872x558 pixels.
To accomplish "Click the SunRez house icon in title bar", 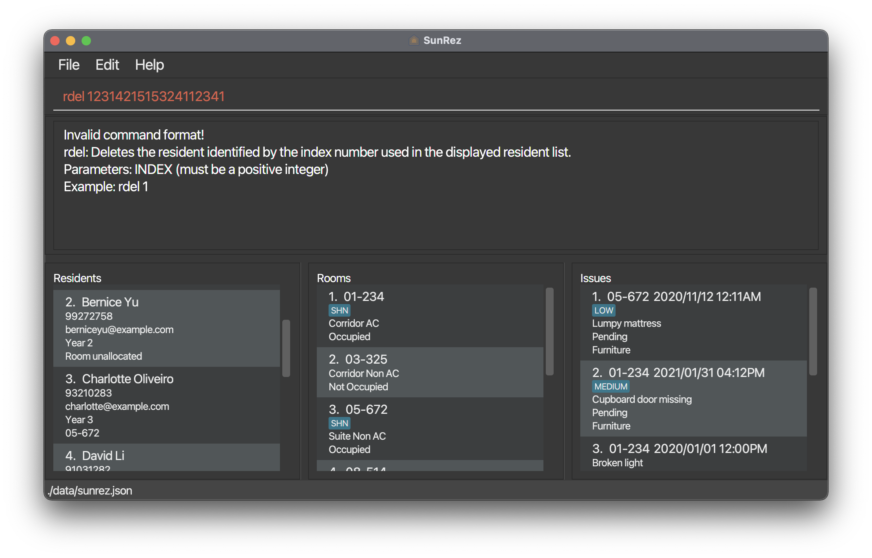I will coord(414,40).
